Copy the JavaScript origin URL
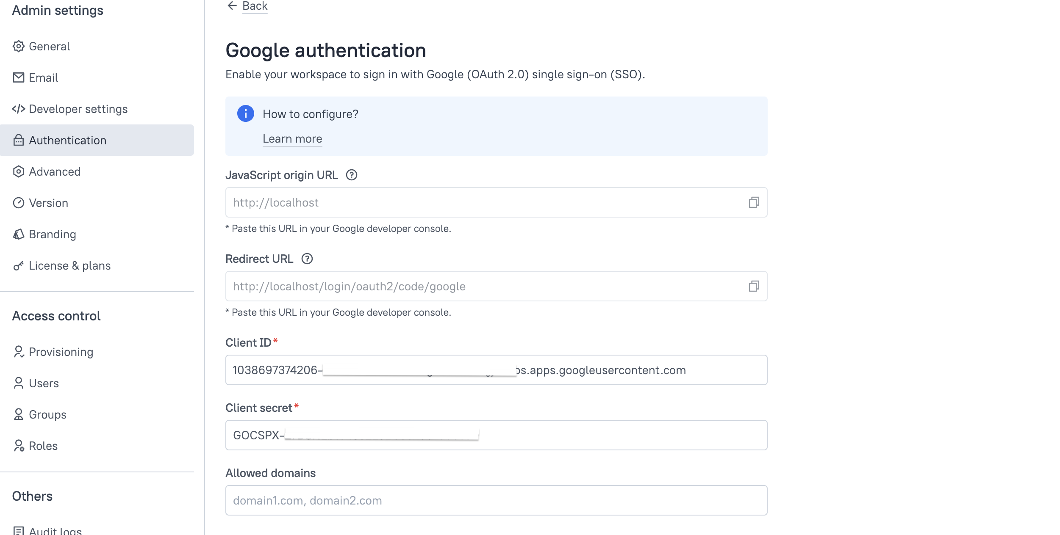The image size is (1060, 535). point(754,202)
